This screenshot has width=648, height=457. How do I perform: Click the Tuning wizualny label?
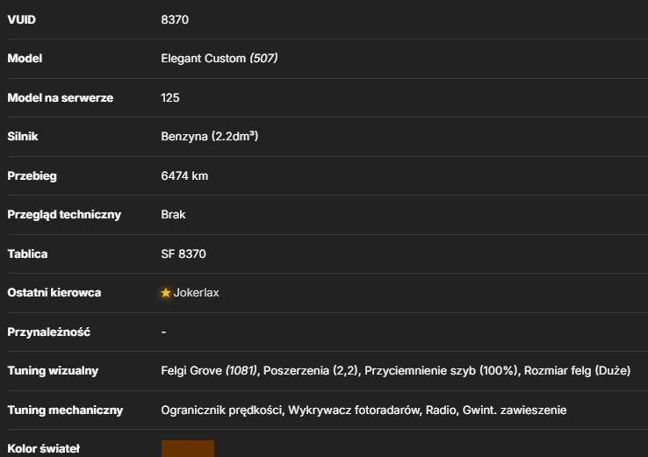53,371
